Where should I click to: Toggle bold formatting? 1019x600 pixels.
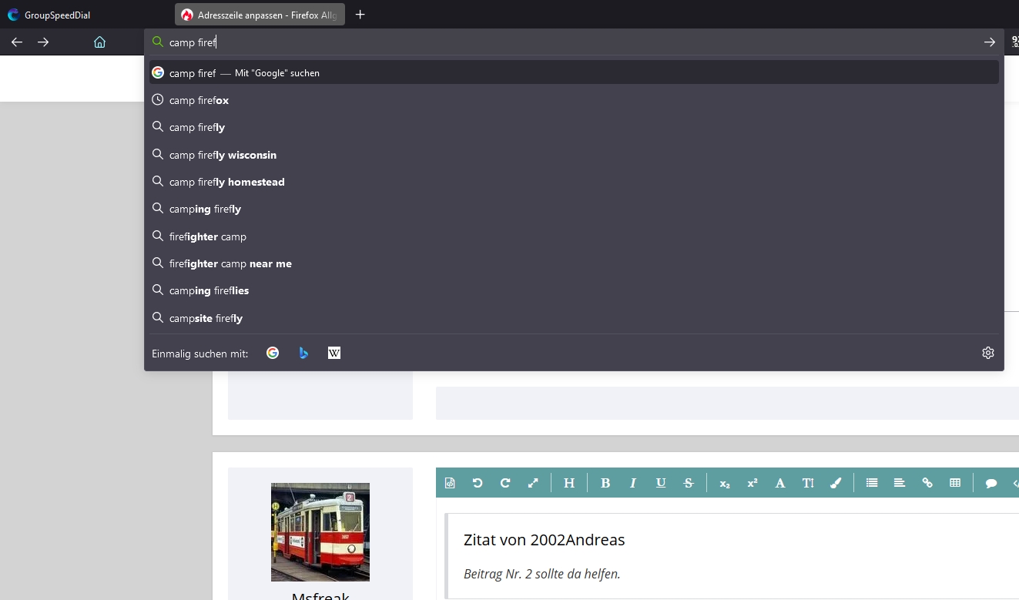point(605,483)
